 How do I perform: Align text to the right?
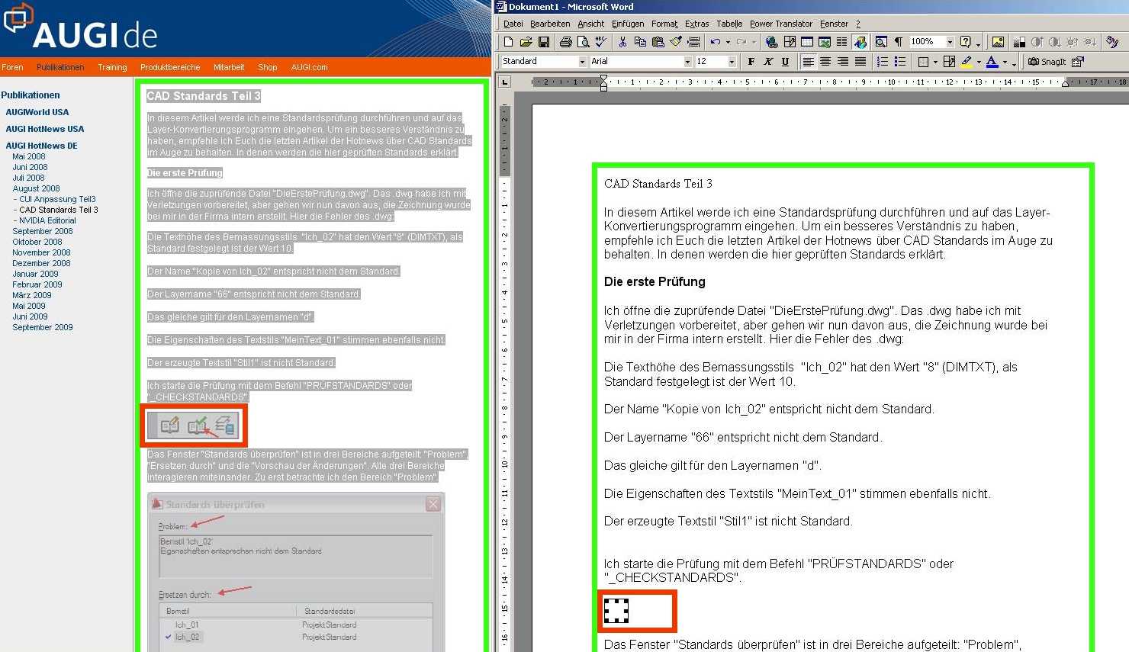click(x=843, y=62)
